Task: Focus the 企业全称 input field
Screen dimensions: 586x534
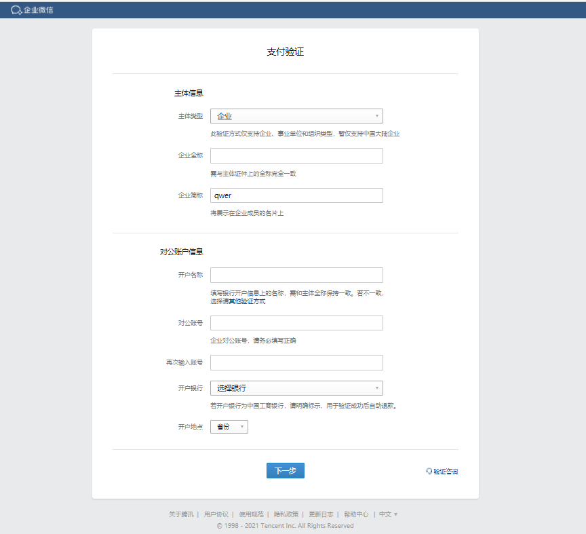Action: [296, 155]
